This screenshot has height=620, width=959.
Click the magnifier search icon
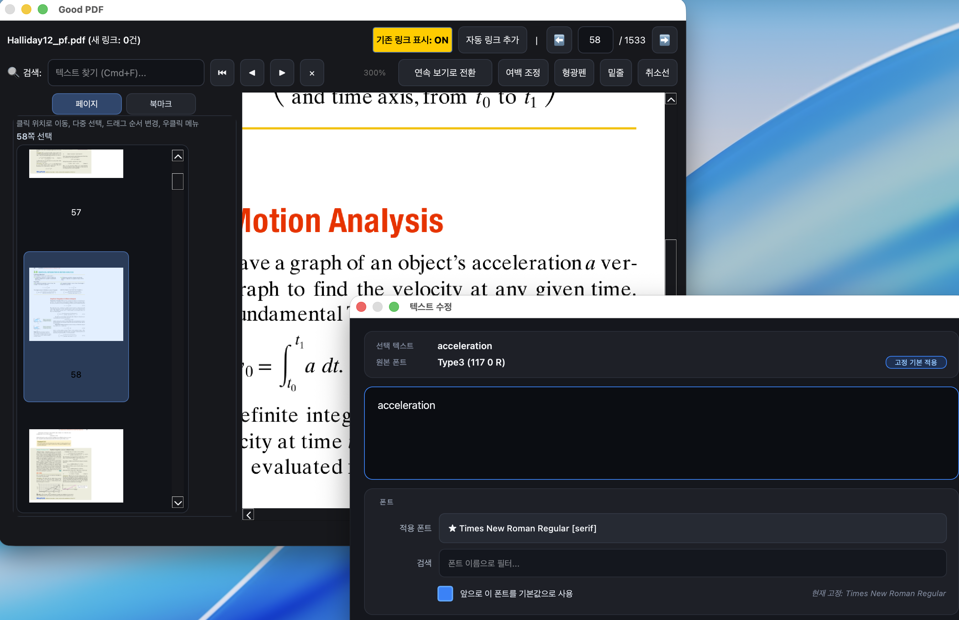click(x=13, y=73)
